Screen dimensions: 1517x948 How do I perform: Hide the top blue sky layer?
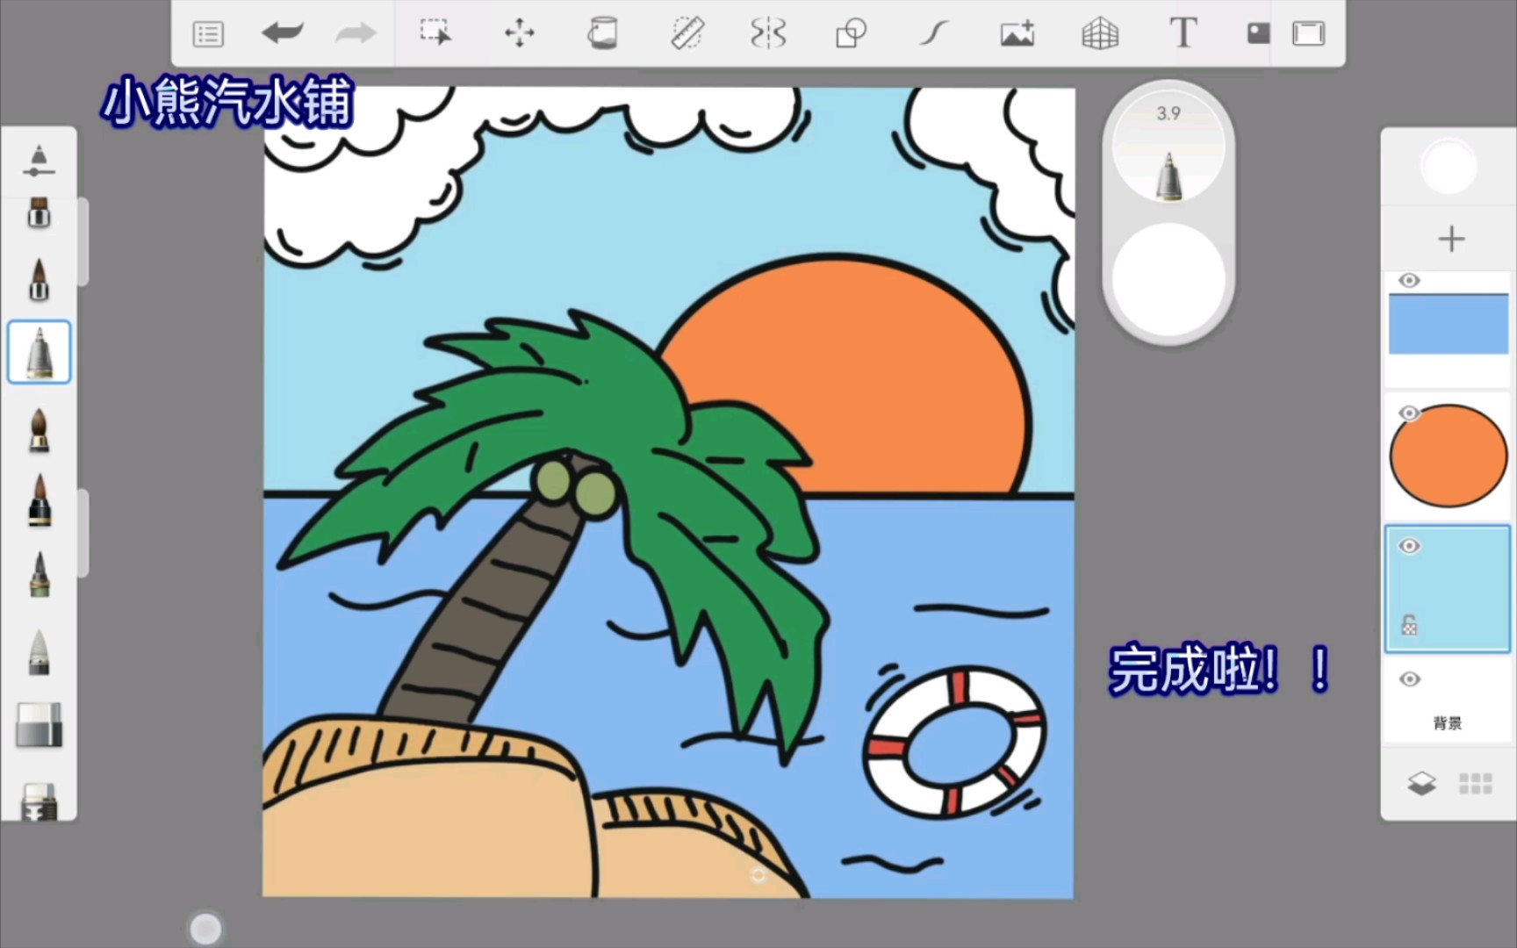1411,280
